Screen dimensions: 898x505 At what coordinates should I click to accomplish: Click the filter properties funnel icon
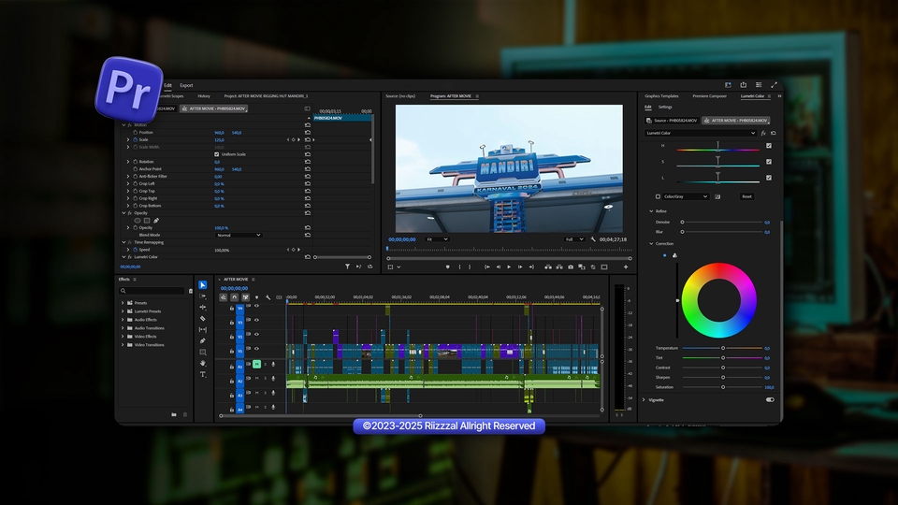(347, 267)
